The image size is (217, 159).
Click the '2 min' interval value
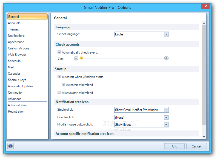point(61,58)
